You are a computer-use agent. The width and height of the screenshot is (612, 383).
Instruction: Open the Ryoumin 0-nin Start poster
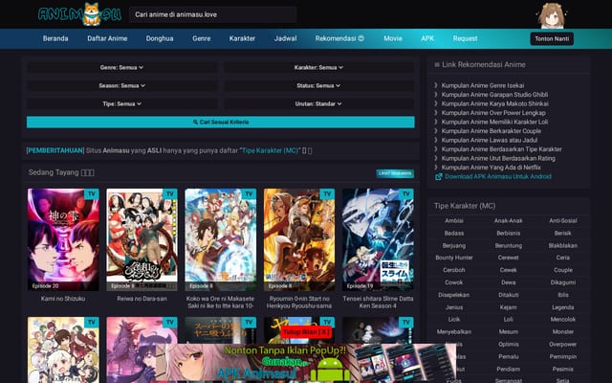pyautogui.click(x=299, y=239)
